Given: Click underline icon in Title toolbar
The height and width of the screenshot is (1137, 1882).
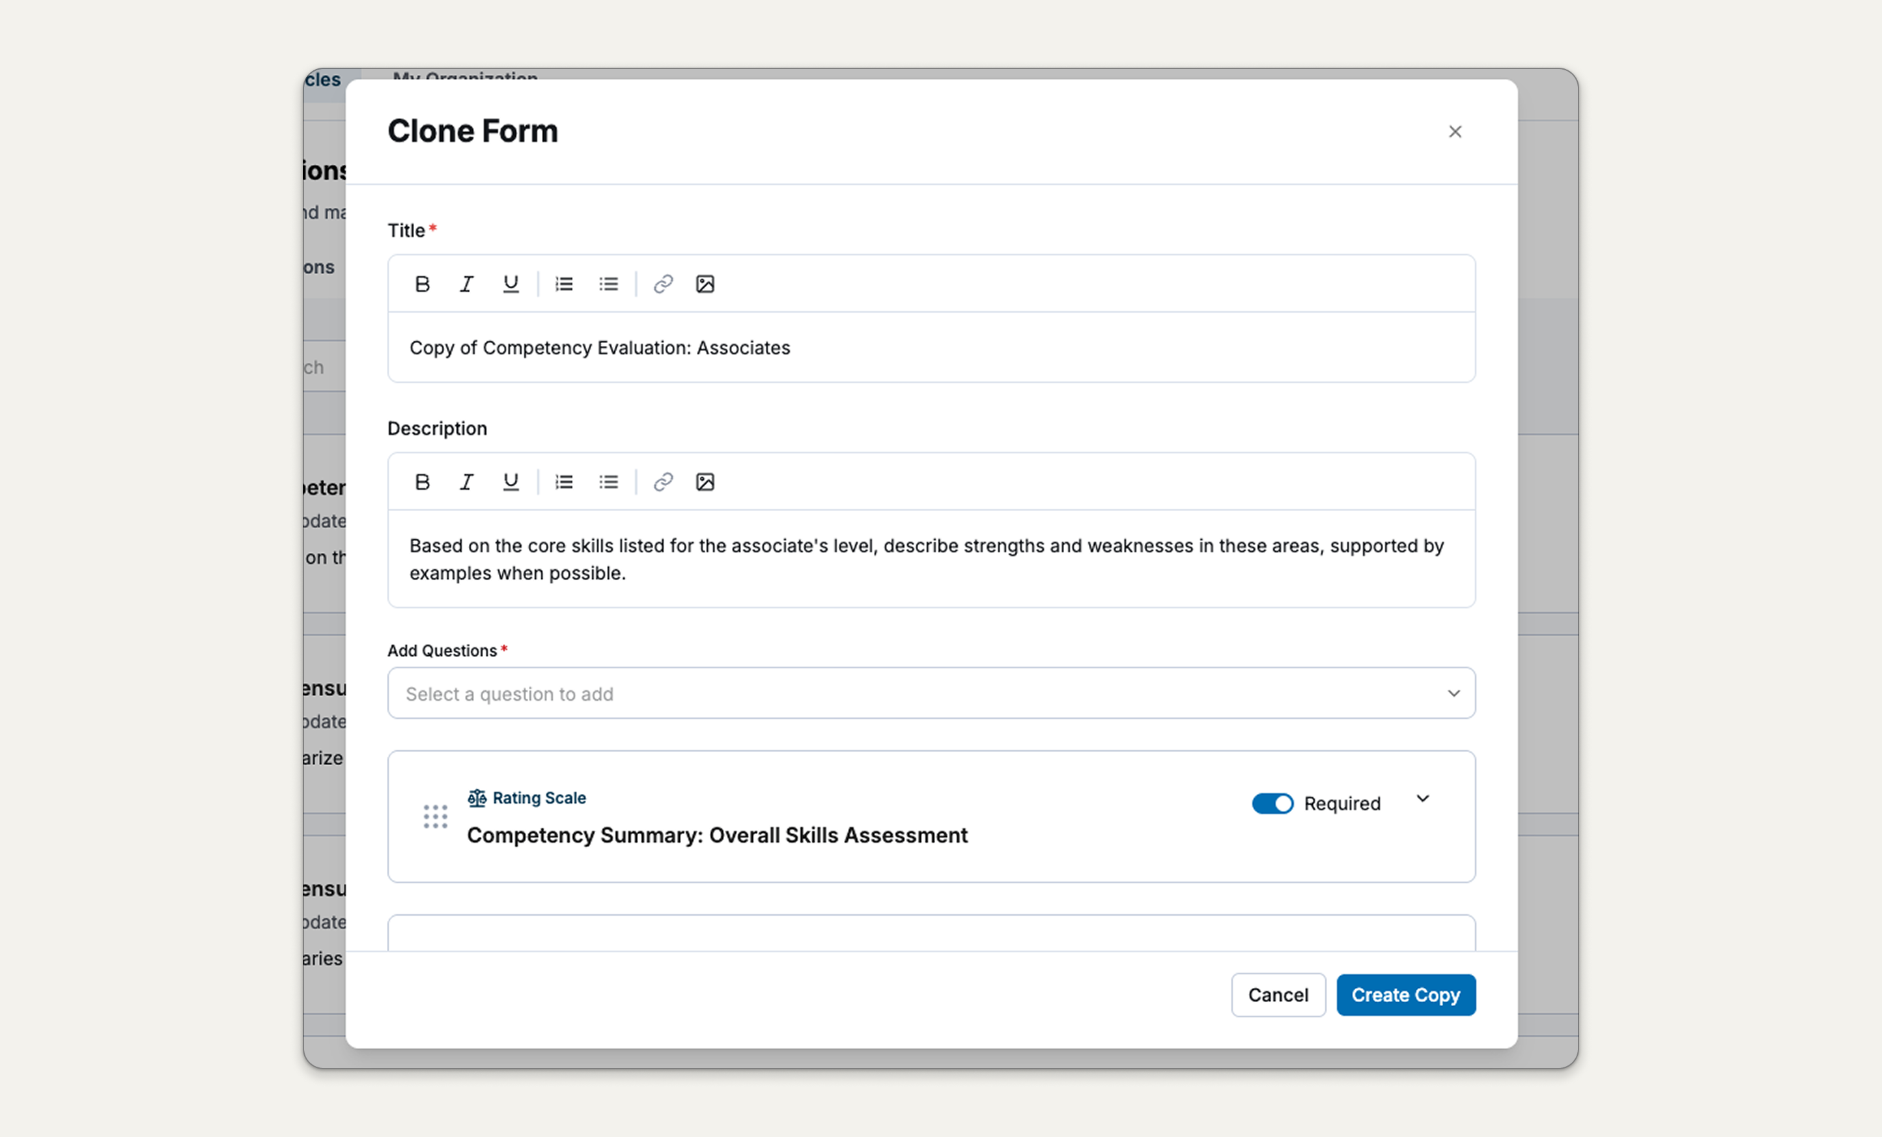Looking at the screenshot, I should pos(511,284).
